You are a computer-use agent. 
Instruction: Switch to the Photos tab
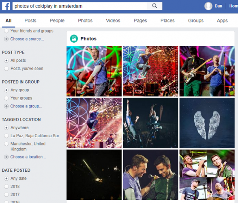click(x=85, y=21)
